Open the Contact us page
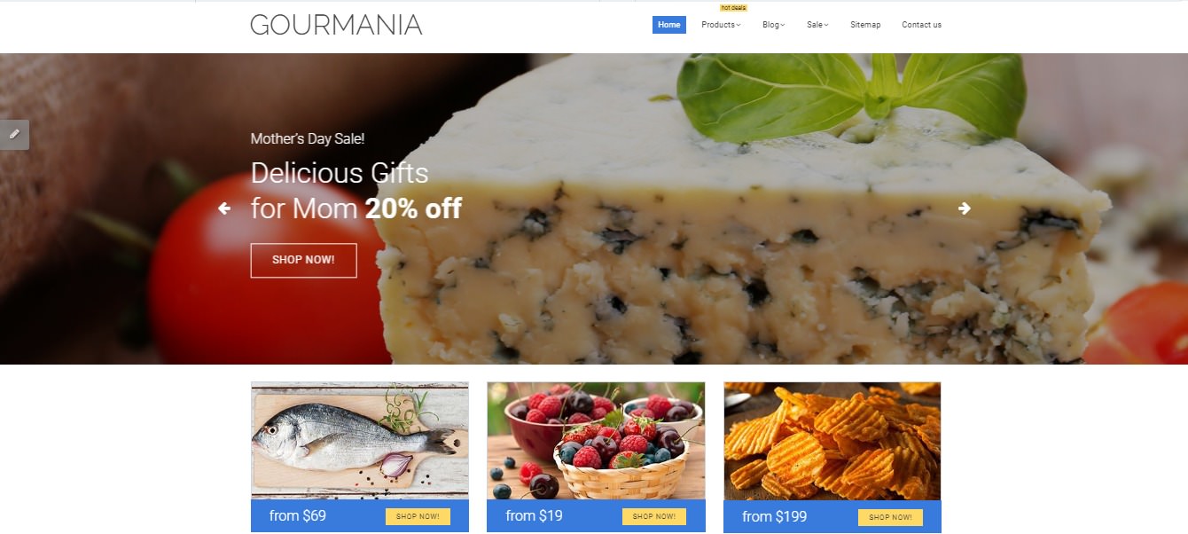Viewport: 1188px width, 534px height. pyautogui.click(x=921, y=25)
